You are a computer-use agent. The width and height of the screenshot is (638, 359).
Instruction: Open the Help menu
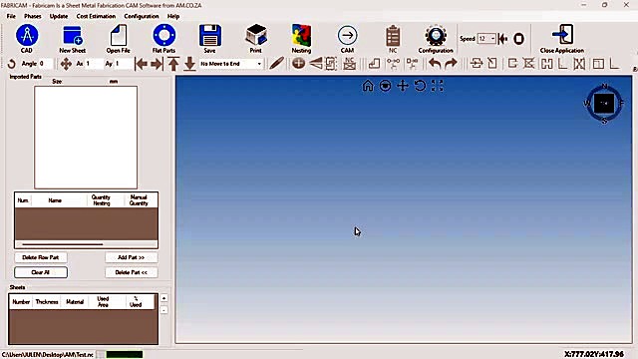(x=173, y=16)
